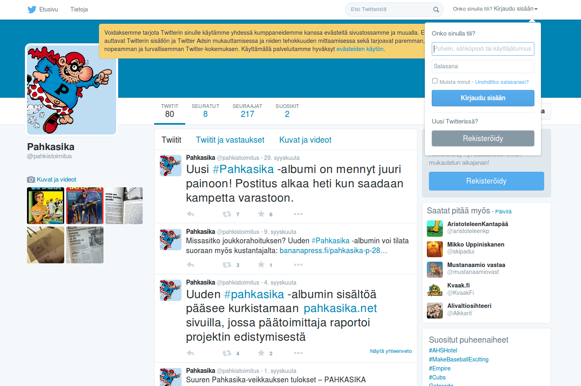
Task: Click the blue Rekisteröidy sidebar button
Action: point(486,181)
